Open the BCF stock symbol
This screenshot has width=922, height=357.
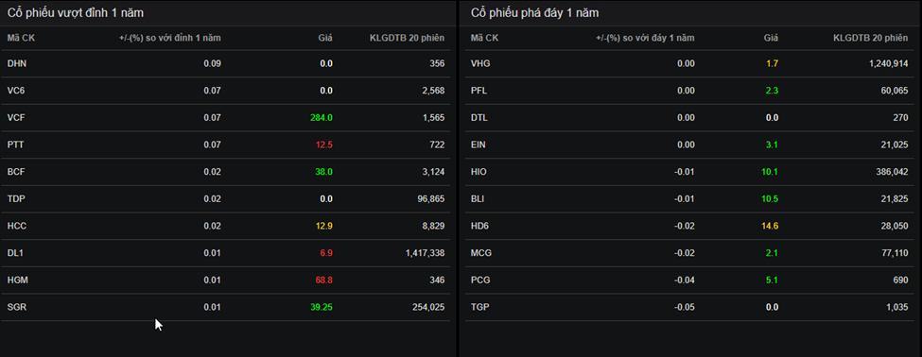coord(16,172)
